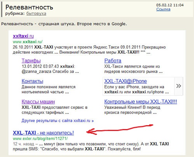194x157 pixels.
Task: Click the www.exler.ru/blog/item/11271/ URL
Action: click(x=40, y=139)
